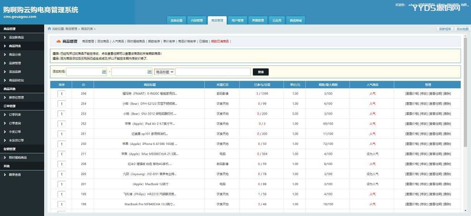471x216 pixels.
Task: Open 品牌管理 in the sidebar menu
Action: 15,63
